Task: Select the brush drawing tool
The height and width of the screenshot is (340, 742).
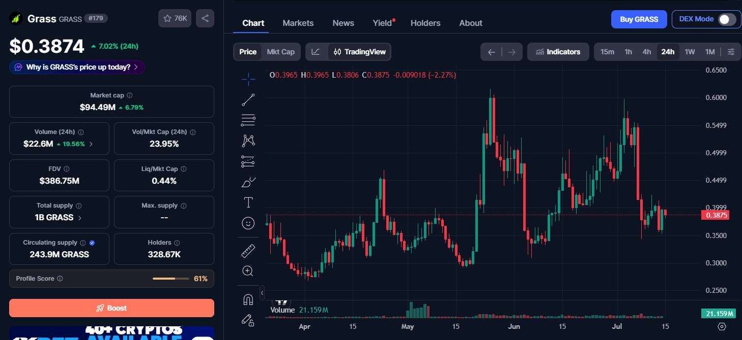Action: pyautogui.click(x=248, y=182)
